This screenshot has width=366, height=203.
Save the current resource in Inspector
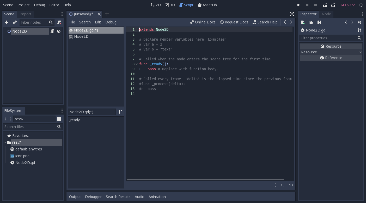pos(319,22)
